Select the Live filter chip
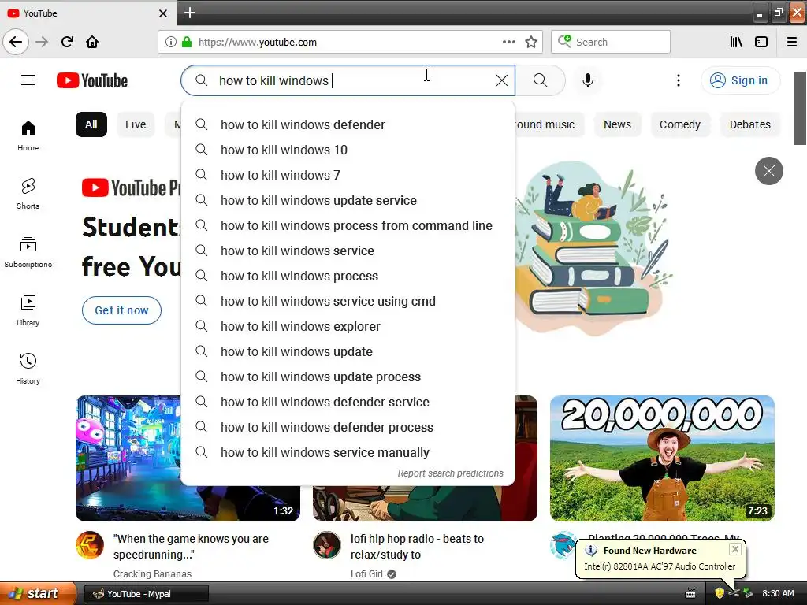Image resolution: width=807 pixels, height=605 pixels. coord(136,124)
